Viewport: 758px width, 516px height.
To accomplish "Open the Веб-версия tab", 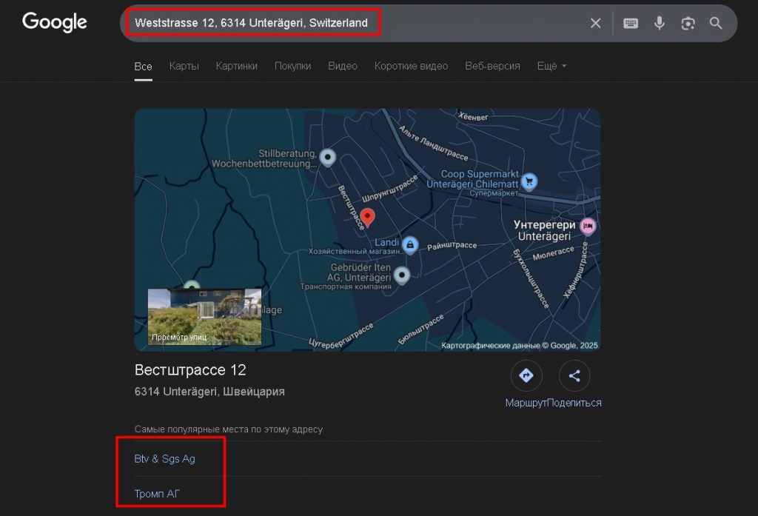I will point(492,66).
